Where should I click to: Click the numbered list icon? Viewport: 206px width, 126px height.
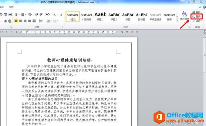coord(23,15)
